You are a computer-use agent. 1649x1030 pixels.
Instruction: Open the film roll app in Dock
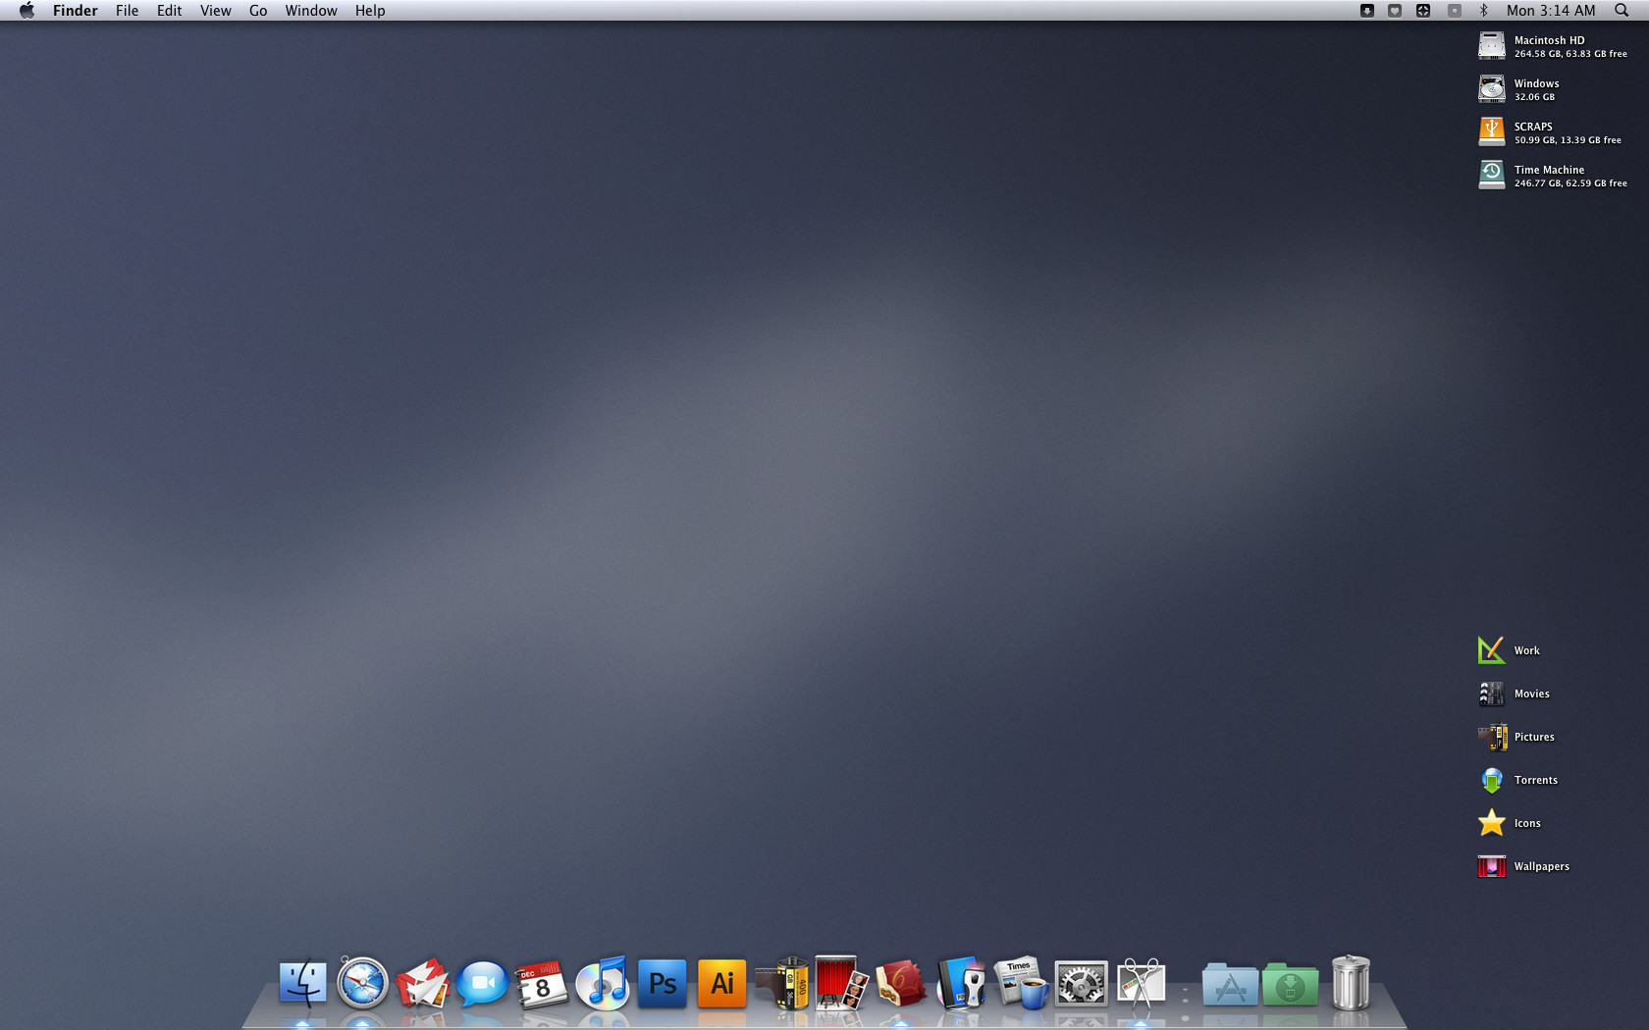pyautogui.click(x=782, y=983)
